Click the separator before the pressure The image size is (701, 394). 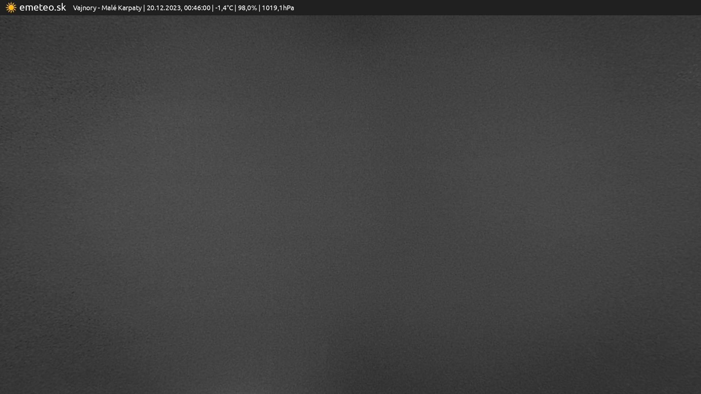pos(259,8)
